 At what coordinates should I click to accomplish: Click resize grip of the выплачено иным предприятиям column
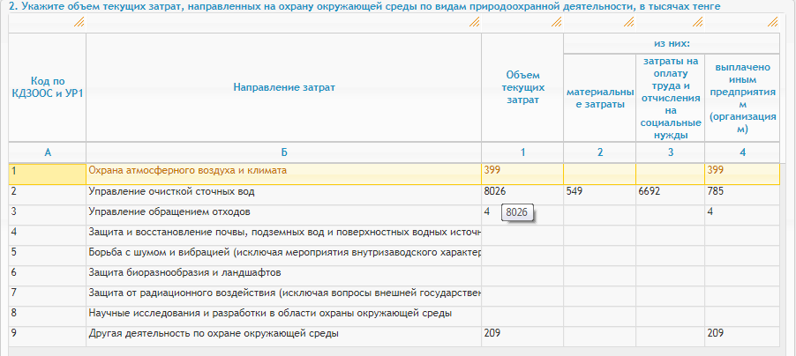click(x=772, y=22)
